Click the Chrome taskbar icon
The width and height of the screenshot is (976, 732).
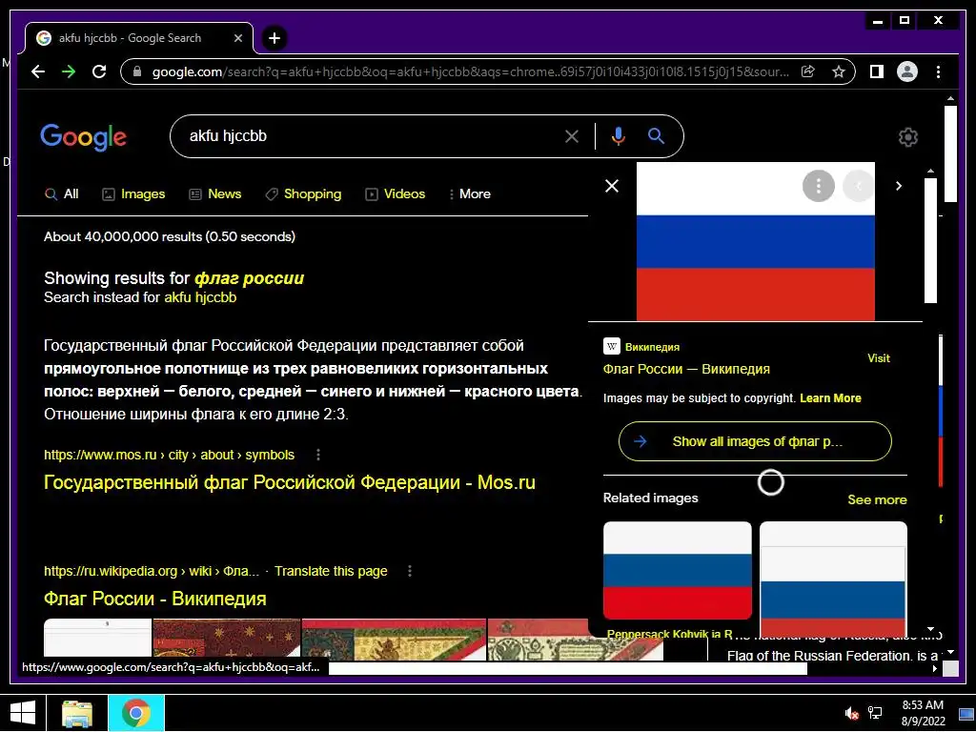(136, 713)
